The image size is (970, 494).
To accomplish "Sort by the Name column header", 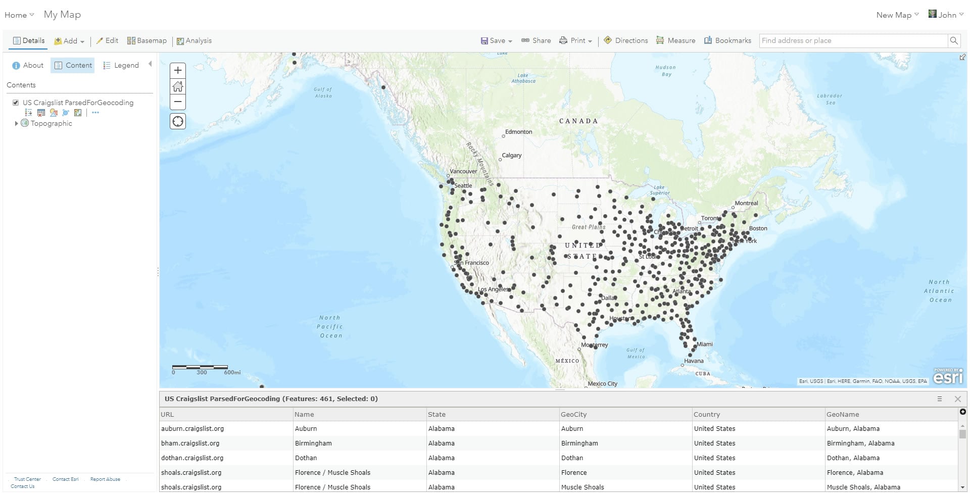I will (x=359, y=414).
